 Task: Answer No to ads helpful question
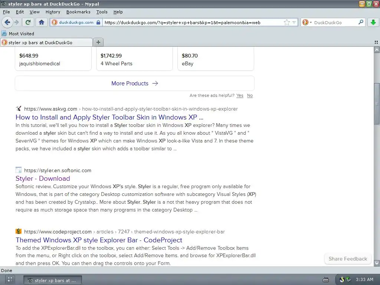pos(250,95)
